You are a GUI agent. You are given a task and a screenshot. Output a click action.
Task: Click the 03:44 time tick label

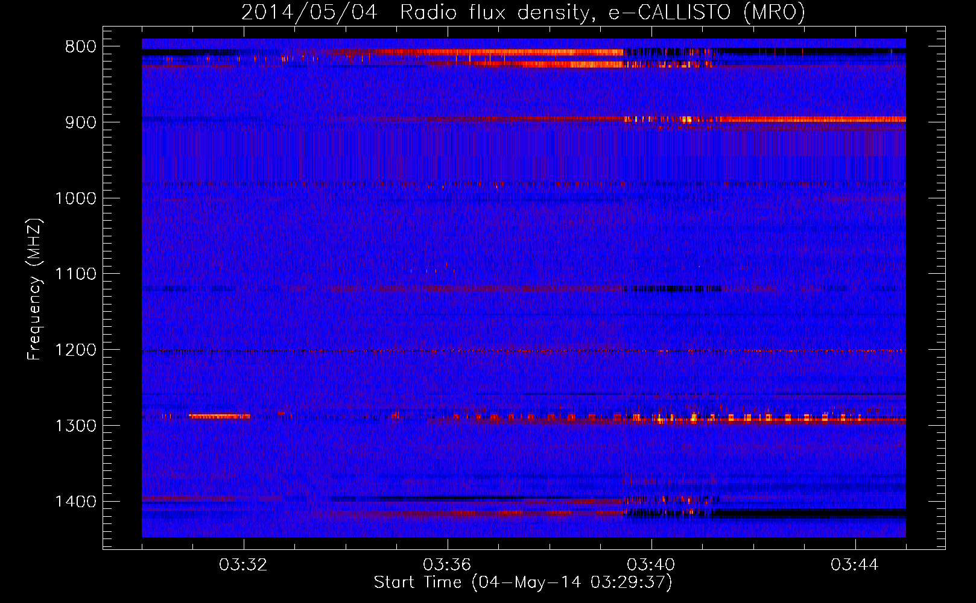(855, 565)
